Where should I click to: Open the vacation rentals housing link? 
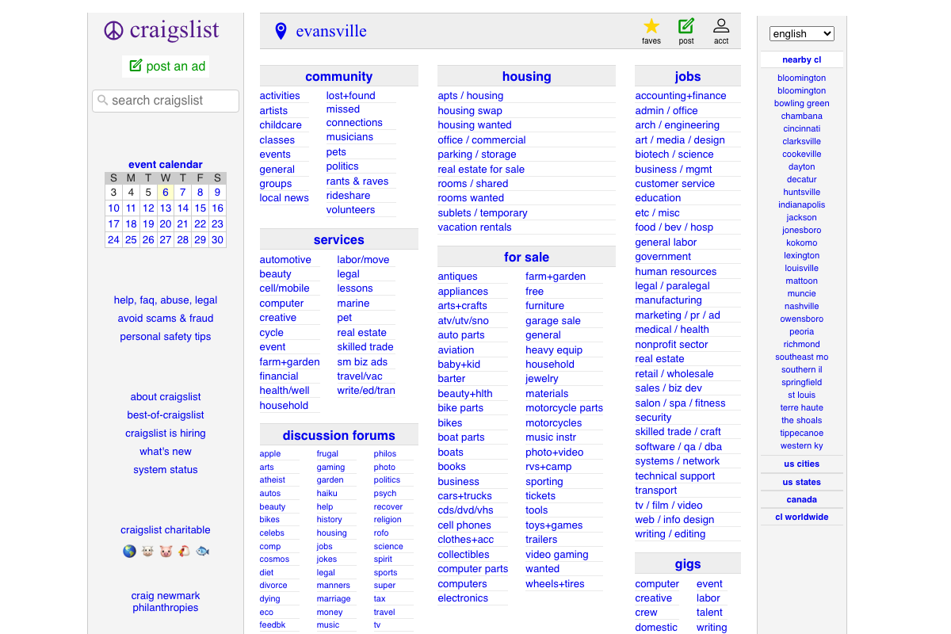click(475, 227)
